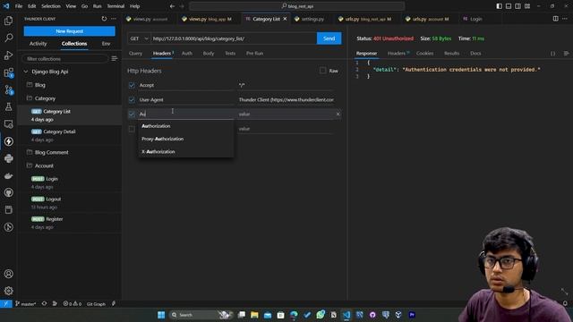Open the Category Detail request

click(59, 131)
